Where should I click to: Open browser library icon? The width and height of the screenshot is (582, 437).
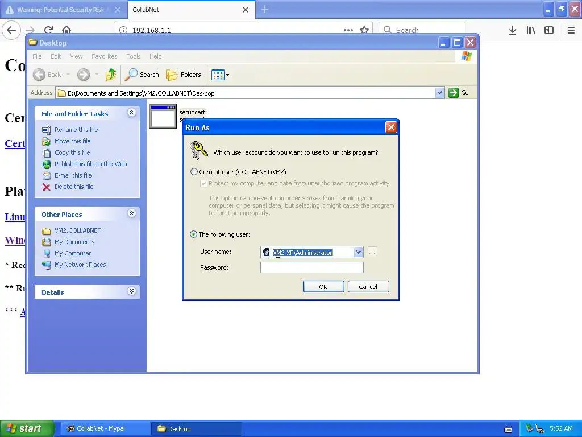tap(531, 30)
